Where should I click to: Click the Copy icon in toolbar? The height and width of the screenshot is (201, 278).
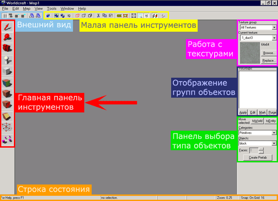pos(105,16)
